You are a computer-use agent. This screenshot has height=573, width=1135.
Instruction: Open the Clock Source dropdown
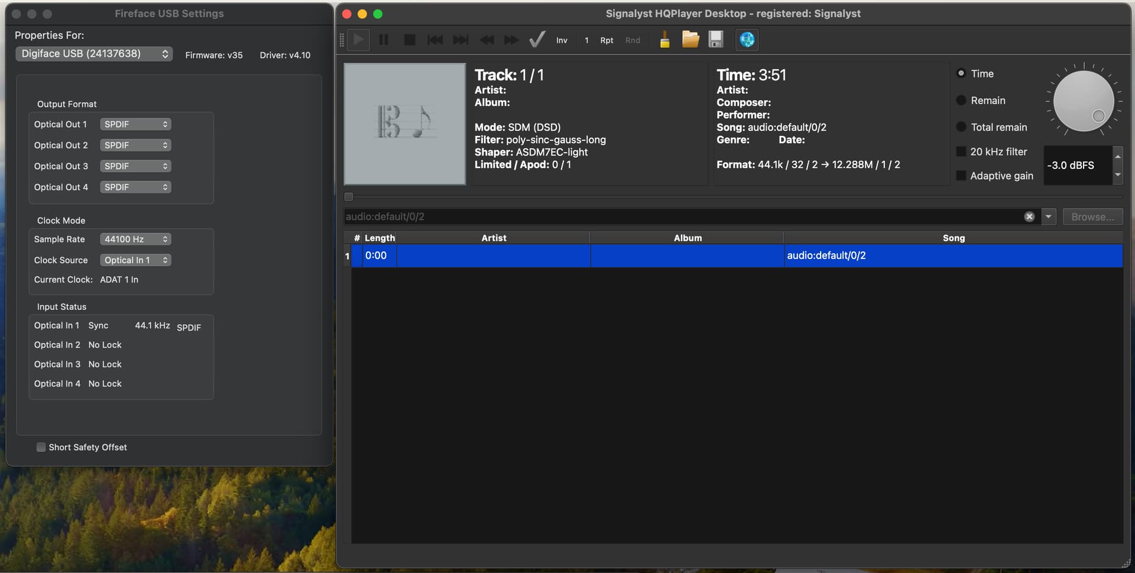point(135,260)
